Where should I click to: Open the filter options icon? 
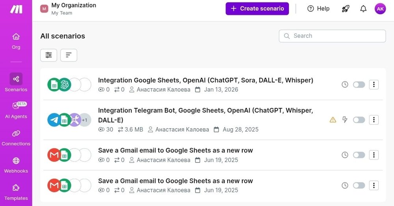pos(48,55)
